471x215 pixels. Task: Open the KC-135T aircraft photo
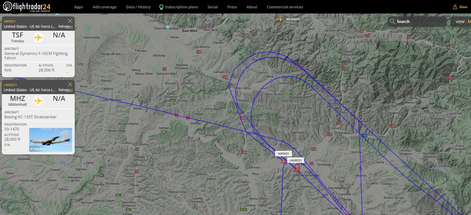51,140
